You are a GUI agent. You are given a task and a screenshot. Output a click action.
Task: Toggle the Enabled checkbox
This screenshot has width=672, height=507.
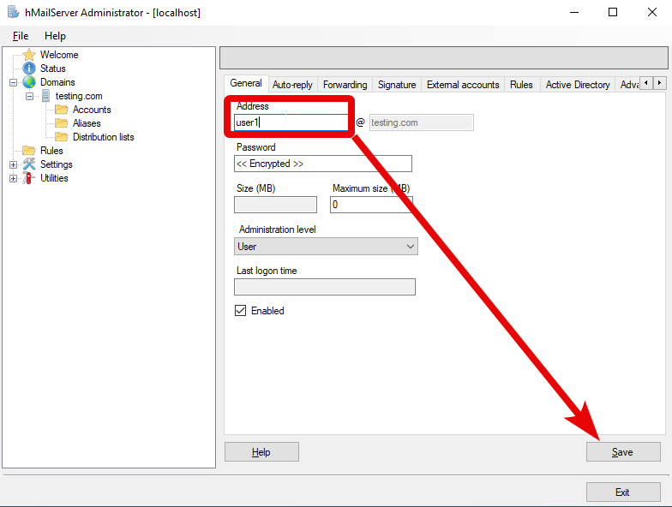click(x=240, y=310)
